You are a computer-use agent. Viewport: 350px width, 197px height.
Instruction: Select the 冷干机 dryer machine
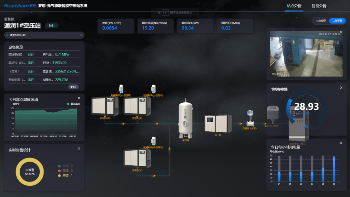coord(218,123)
